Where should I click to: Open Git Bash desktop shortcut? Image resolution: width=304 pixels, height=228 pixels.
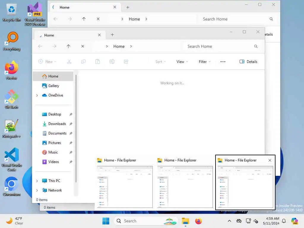12,99
